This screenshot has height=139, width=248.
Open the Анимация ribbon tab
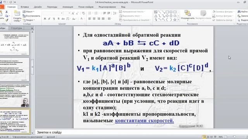(x=68, y=7)
